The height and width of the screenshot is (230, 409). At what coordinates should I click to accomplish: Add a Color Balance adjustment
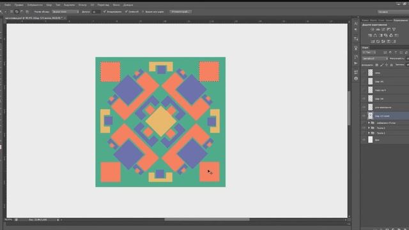375,36
